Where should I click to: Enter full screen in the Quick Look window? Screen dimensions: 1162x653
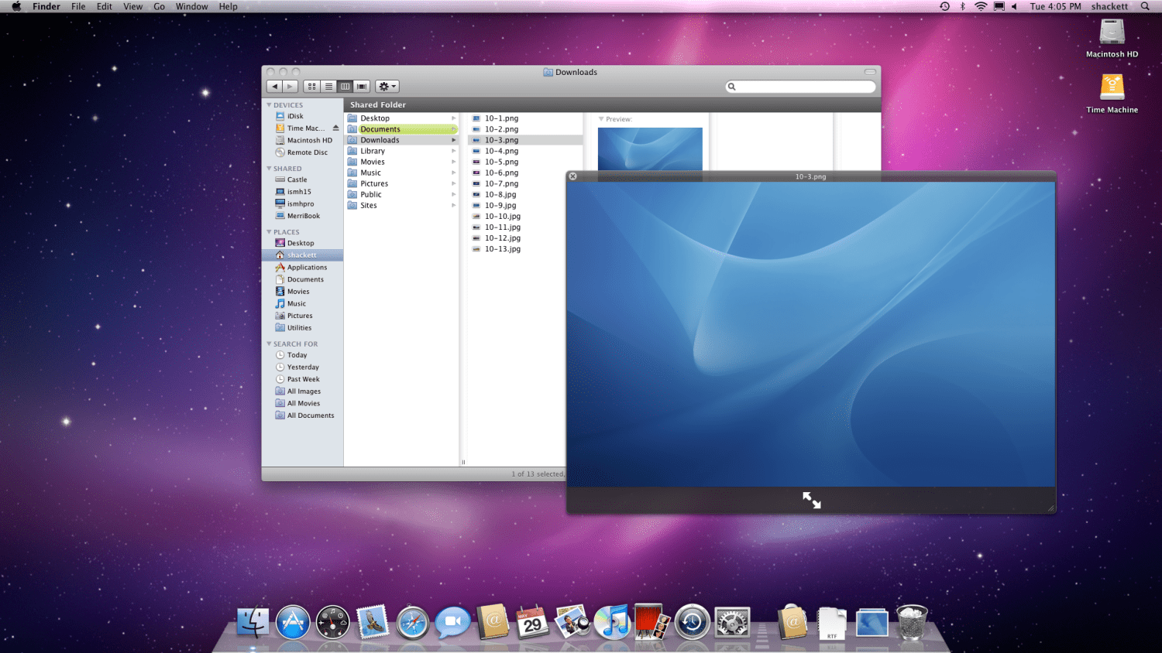[811, 500]
